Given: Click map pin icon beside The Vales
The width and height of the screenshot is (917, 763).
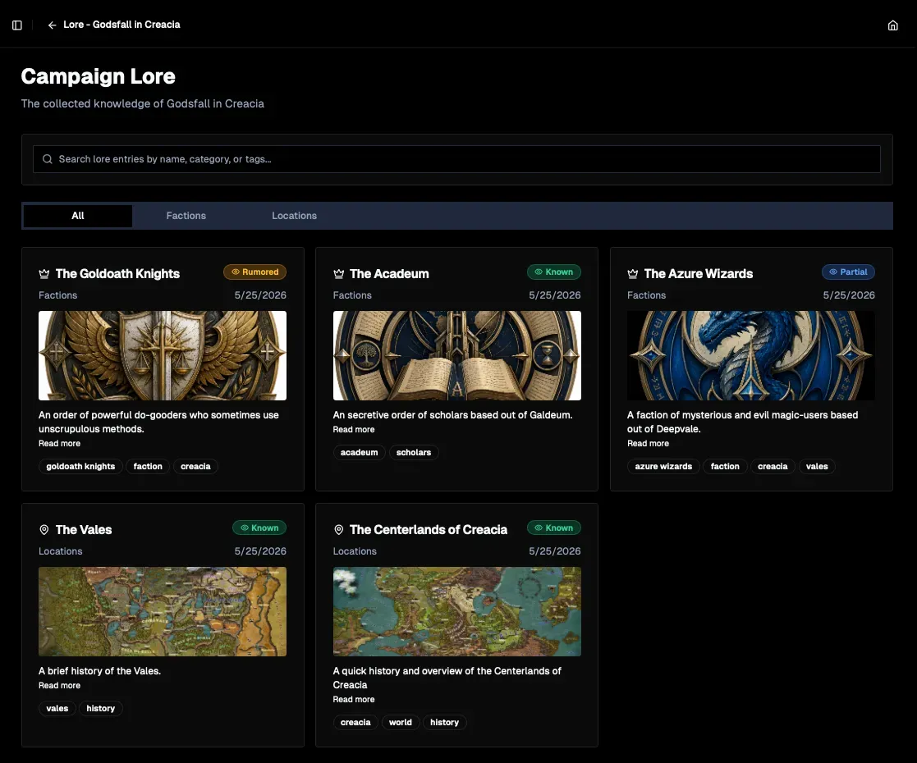Looking at the screenshot, I should coord(44,530).
